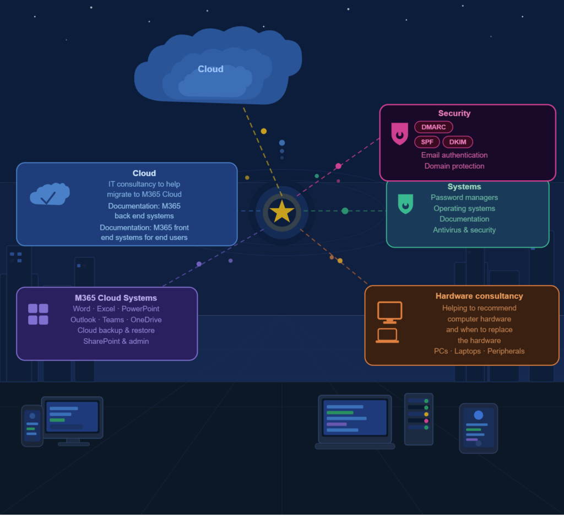Select the DMARC tag
This screenshot has width=564, height=523.
coord(433,127)
